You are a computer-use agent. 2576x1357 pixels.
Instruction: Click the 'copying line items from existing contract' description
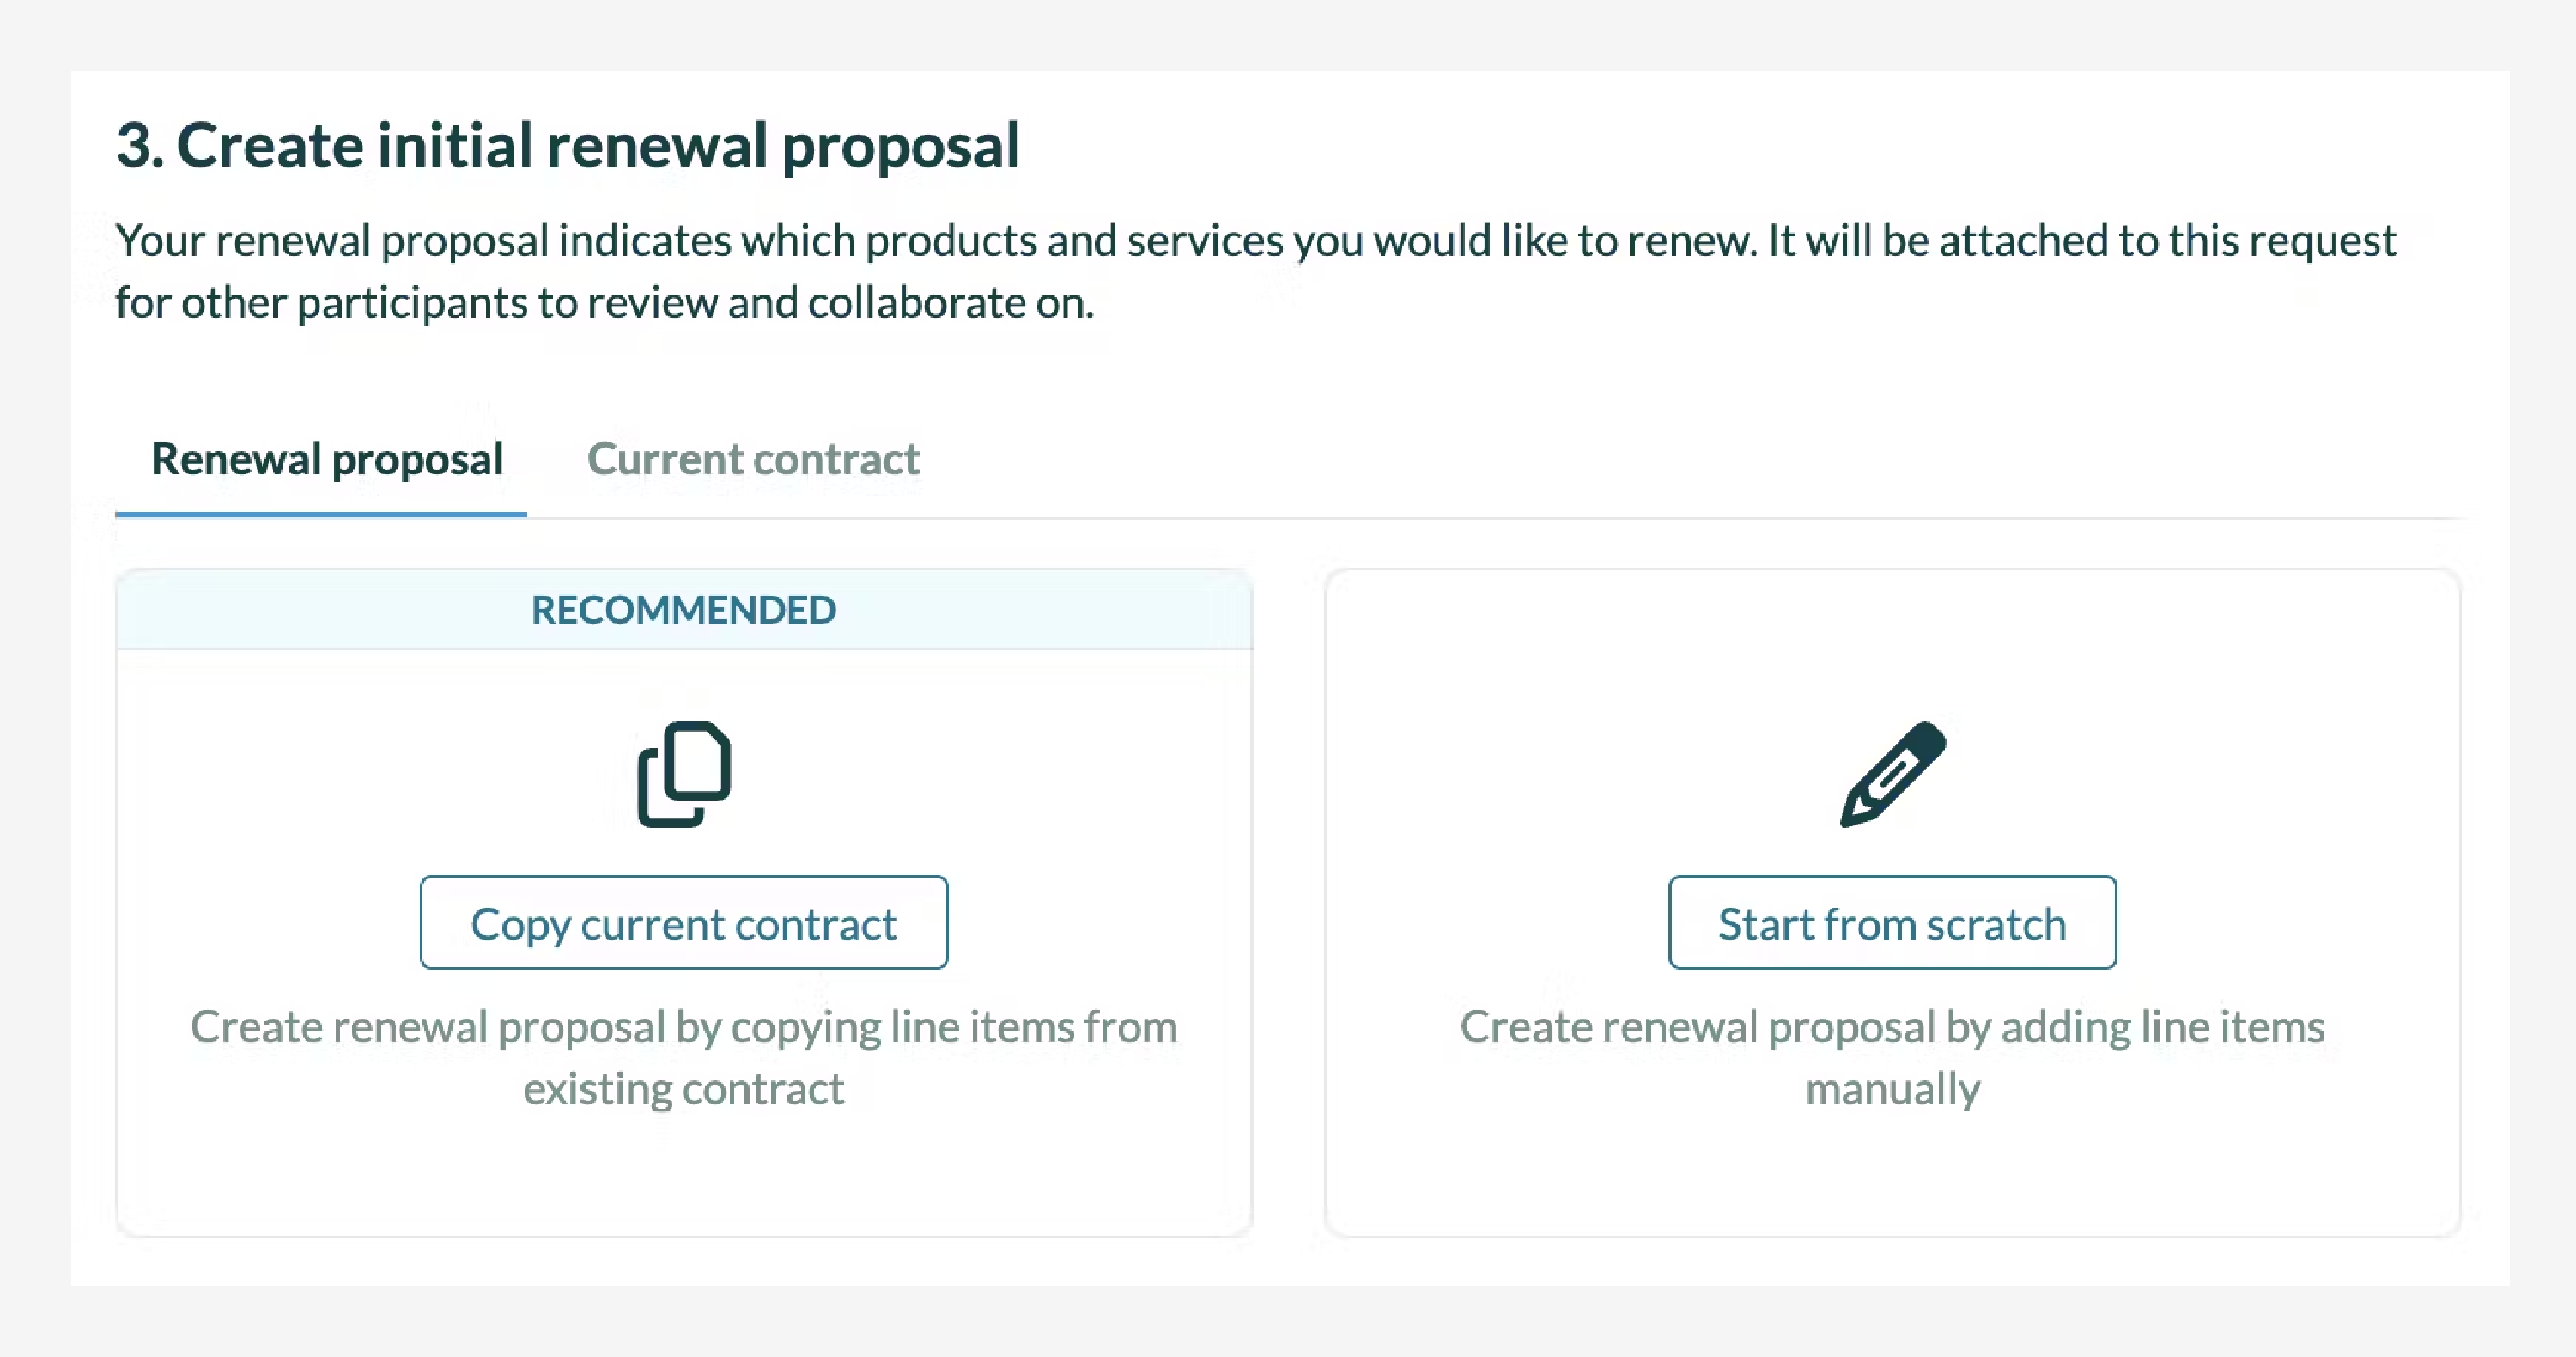683,1028
